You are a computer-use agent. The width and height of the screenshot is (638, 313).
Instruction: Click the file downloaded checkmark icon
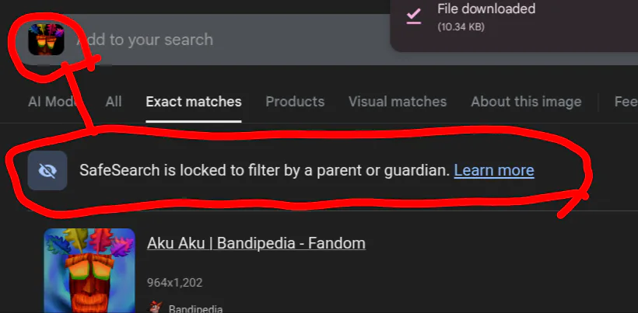(x=414, y=16)
